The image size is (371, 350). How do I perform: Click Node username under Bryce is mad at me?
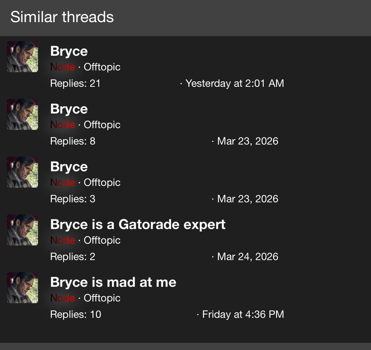[x=63, y=298]
